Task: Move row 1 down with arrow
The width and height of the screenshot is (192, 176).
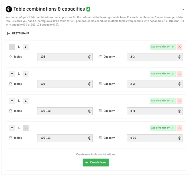Action: tap(26, 47)
